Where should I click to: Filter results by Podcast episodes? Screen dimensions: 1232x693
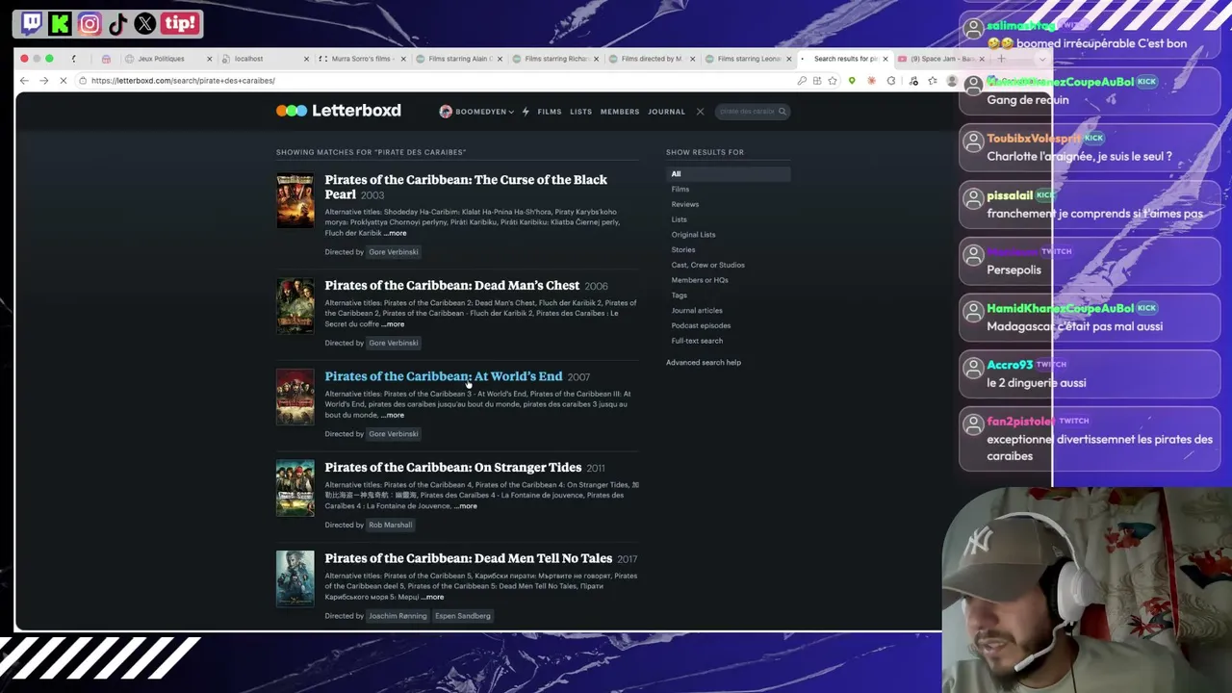click(x=701, y=325)
